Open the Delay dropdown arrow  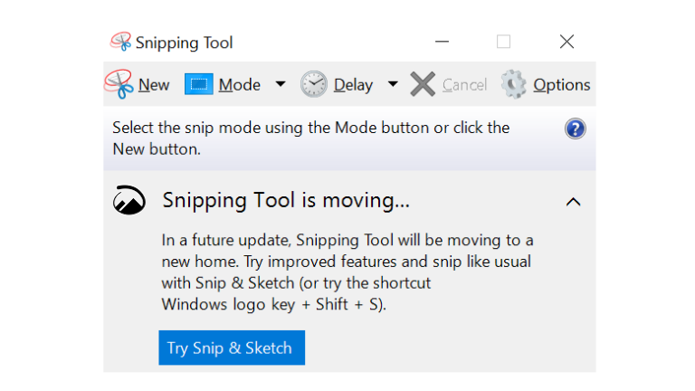(x=393, y=84)
